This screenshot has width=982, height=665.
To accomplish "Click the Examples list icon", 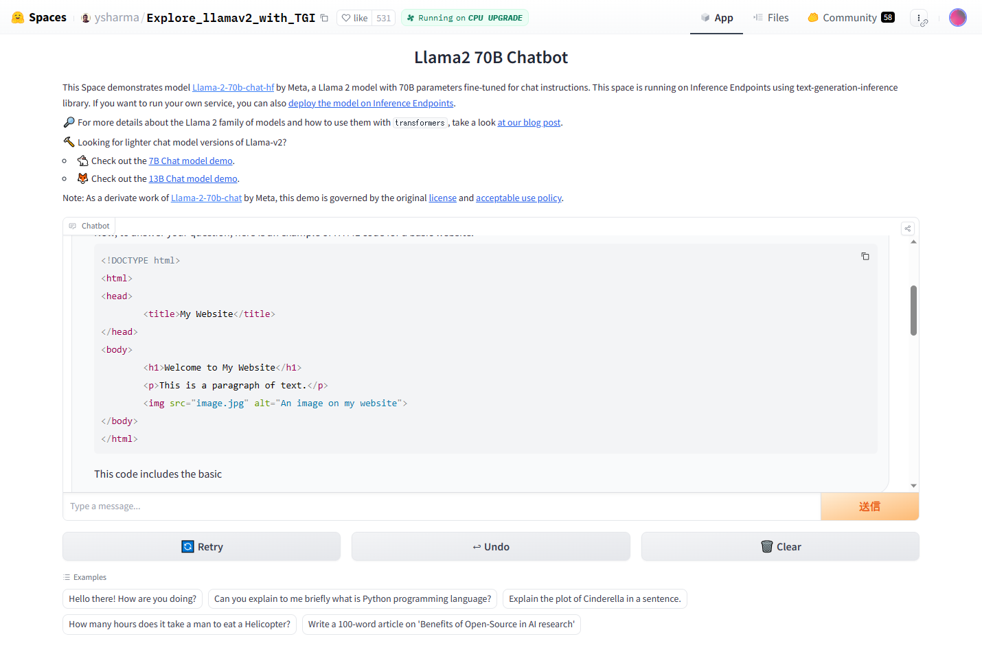I will click(x=68, y=577).
